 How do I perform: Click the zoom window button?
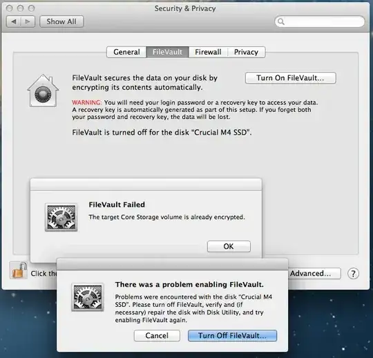click(x=31, y=8)
